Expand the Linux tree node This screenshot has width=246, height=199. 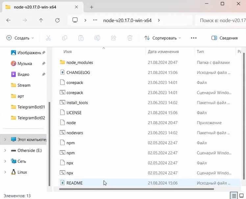point(5,172)
